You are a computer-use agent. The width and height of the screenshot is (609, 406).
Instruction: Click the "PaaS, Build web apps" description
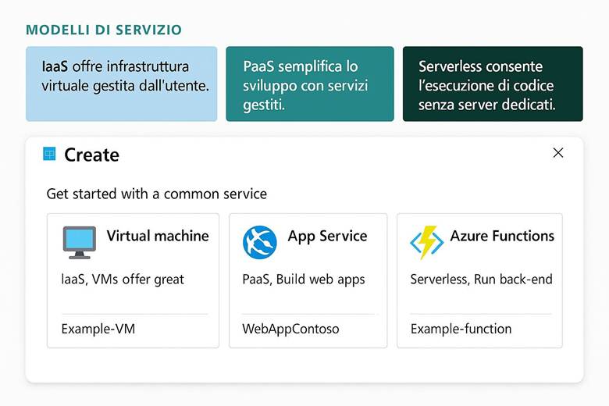[x=303, y=279]
